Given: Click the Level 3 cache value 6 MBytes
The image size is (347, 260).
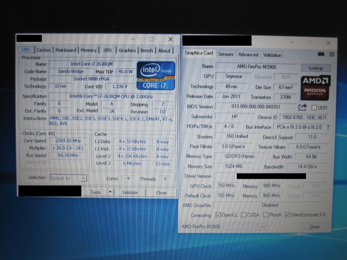Looking at the screenshot, I should (132, 164).
